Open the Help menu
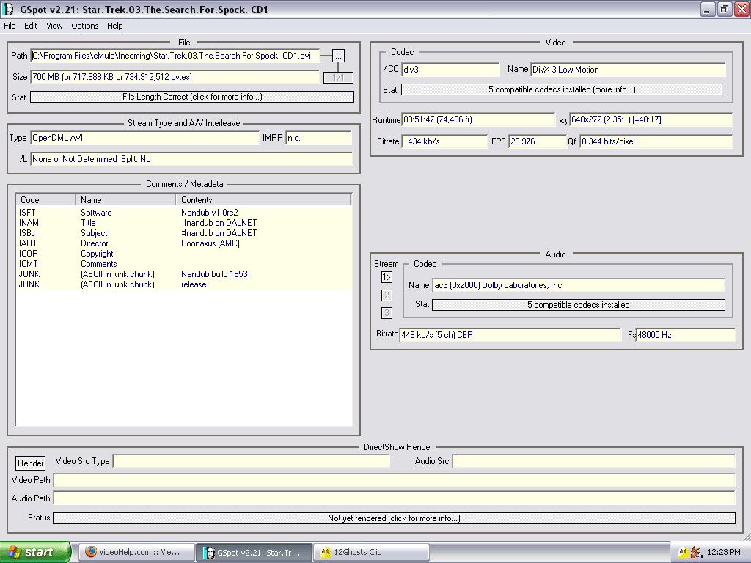Viewport: 751px width, 563px height. (x=114, y=26)
